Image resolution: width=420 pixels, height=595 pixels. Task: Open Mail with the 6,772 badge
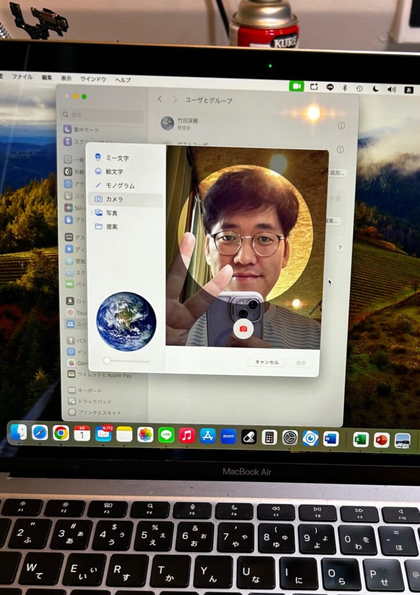point(103,434)
